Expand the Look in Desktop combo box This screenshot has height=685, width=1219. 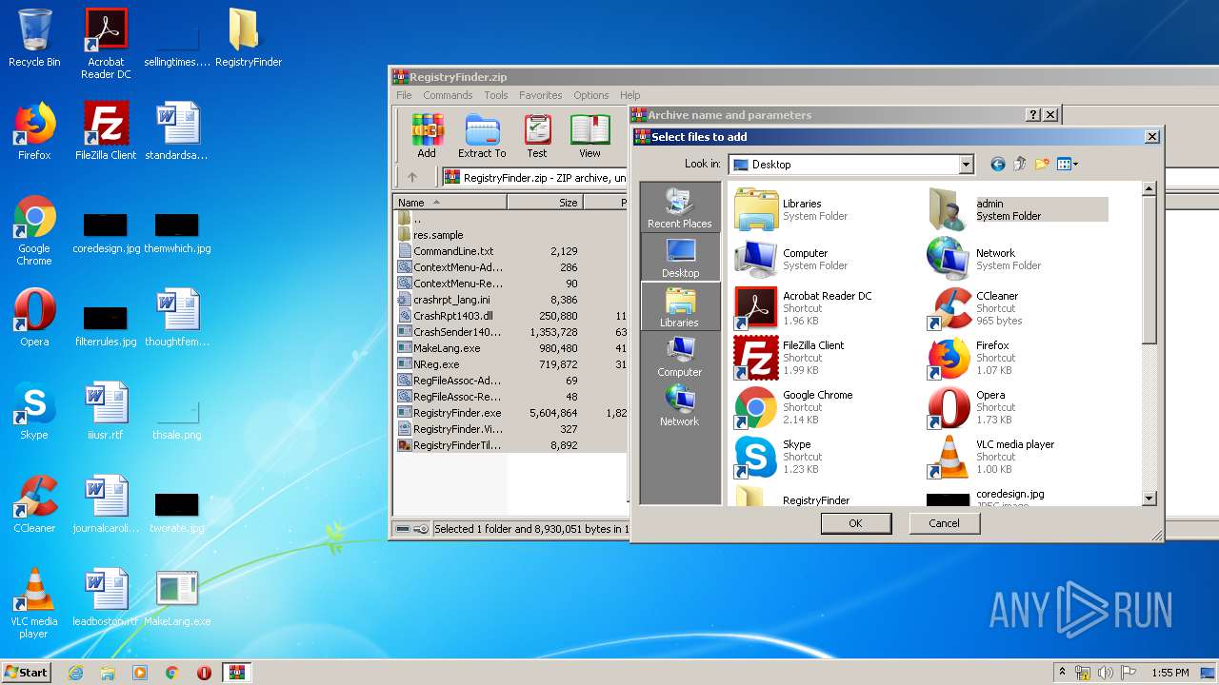966,165
